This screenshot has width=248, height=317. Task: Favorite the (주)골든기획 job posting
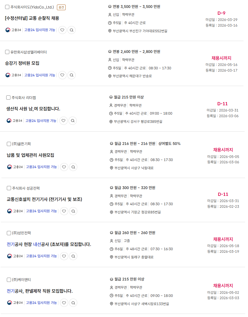pyautogui.click(x=64, y=167)
